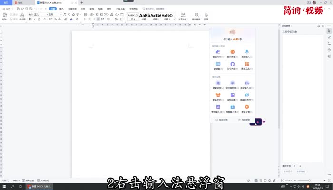Screen dimensions: 333x190
Task: Click the Italic formatting icon
Action: point(35,19)
